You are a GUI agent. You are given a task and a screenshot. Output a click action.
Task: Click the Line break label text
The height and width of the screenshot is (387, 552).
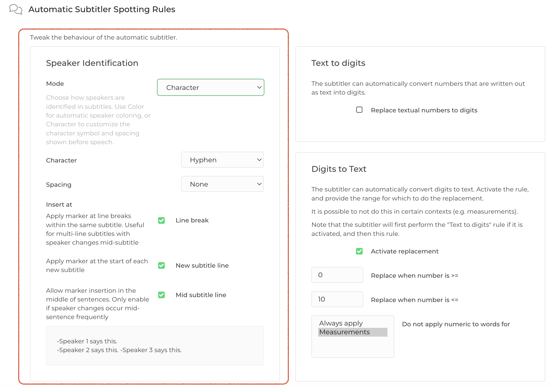pyautogui.click(x=192, y=220)
